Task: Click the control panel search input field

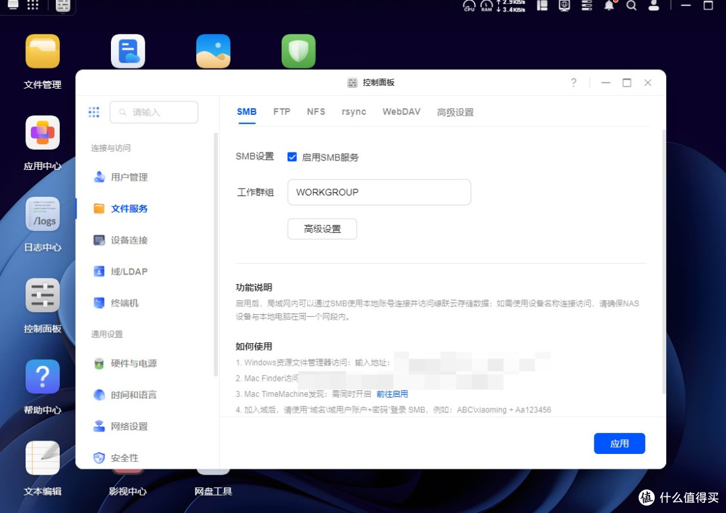Action: click(154, 112)
